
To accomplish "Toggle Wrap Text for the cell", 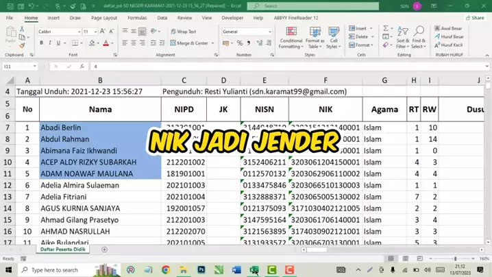I will coord(183,32).
